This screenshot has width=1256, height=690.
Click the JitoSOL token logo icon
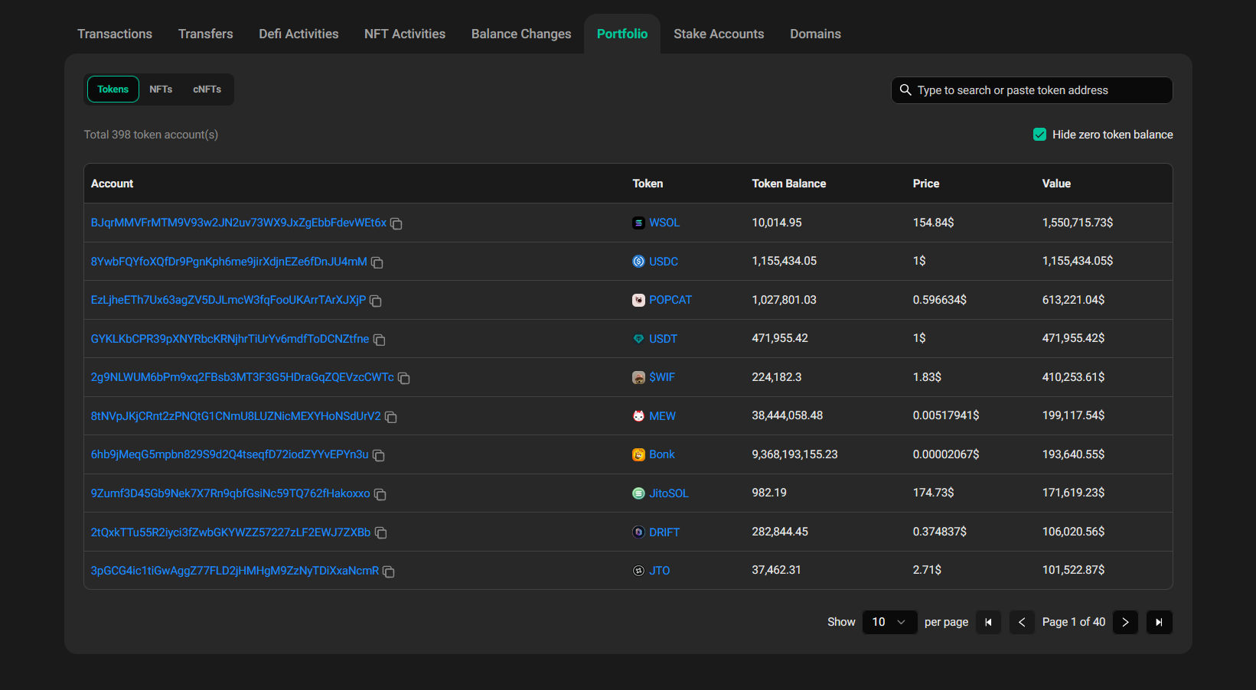pyautogui.click(x=638, y=493)
